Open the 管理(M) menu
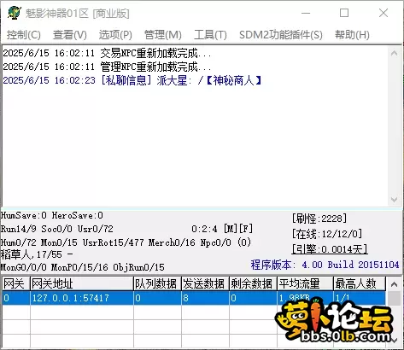 163,35
